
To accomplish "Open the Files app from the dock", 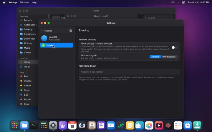I will (x=24, y=126).
